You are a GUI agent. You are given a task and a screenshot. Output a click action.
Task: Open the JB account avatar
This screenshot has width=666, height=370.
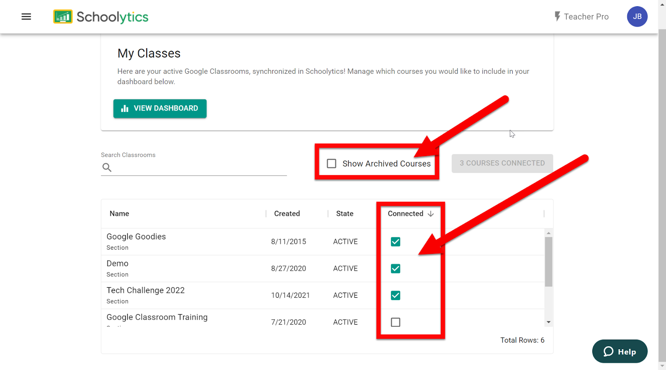point(637,17)
